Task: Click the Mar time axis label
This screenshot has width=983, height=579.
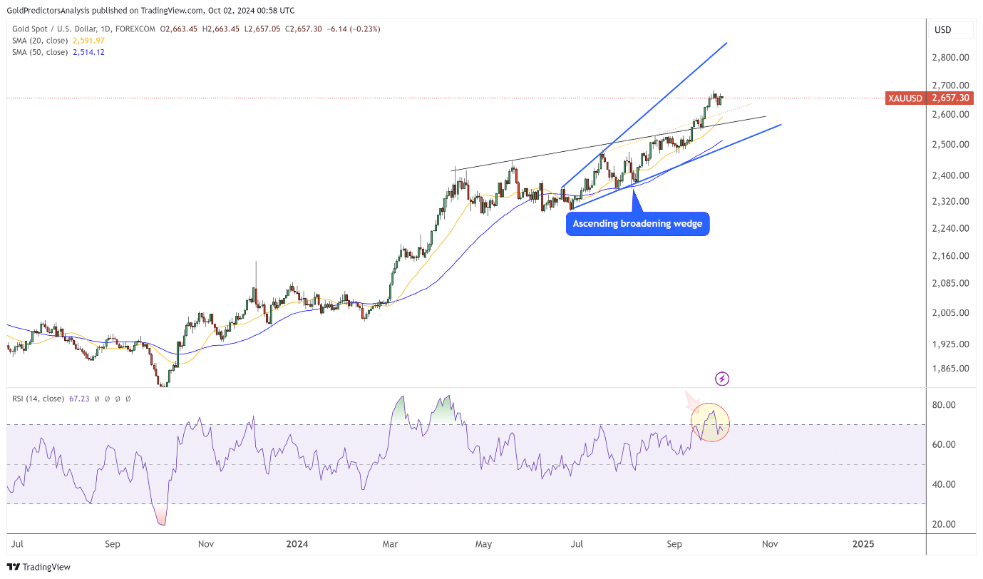Action: coord(390,544)
